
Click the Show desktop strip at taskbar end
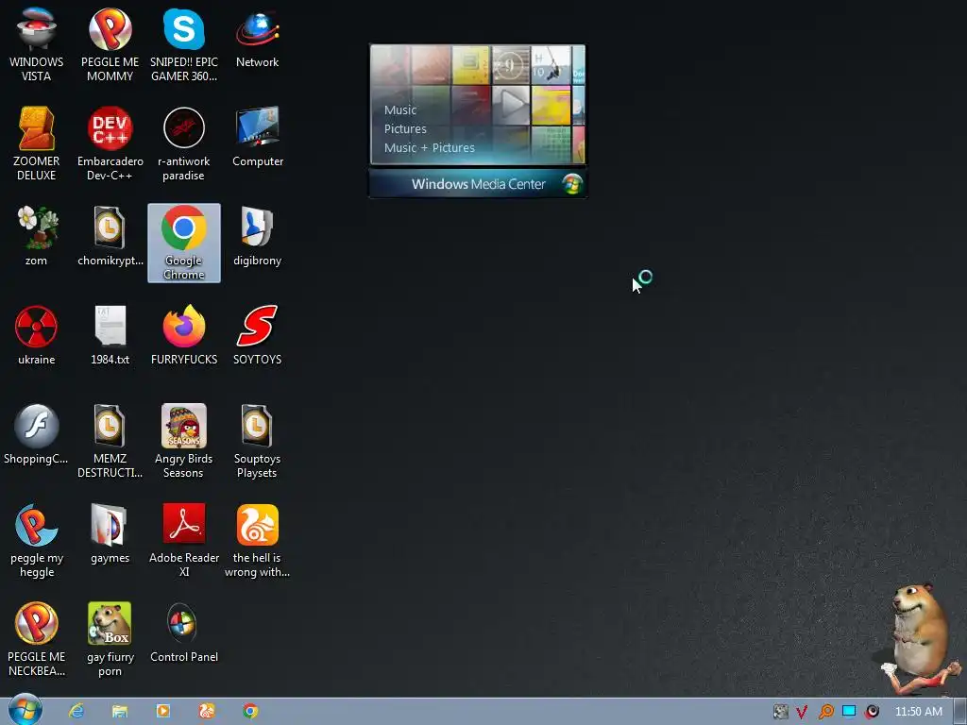(959, 712)
